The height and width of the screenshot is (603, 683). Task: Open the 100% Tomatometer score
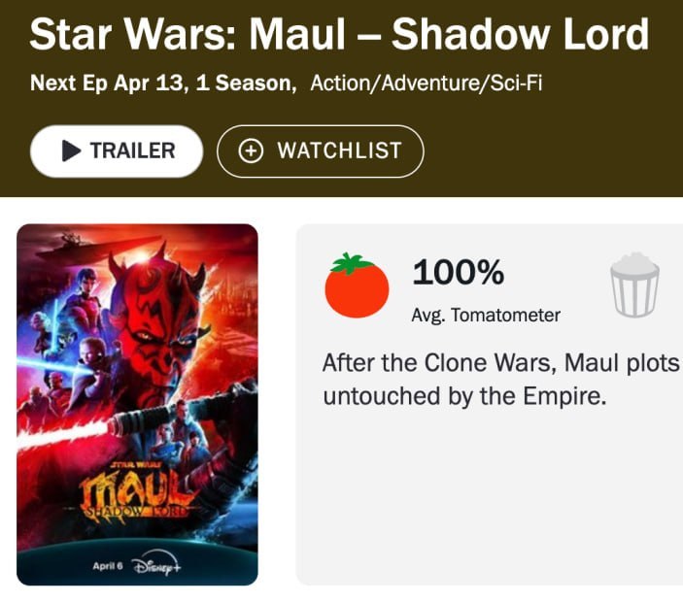458,273
